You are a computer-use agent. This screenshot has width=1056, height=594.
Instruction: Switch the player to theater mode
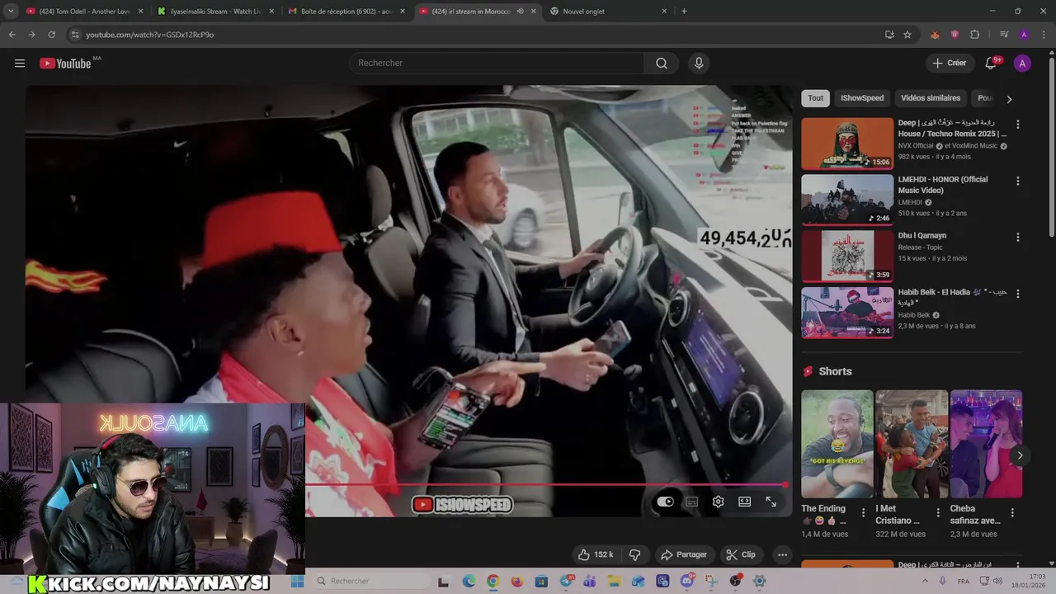coord(744,502)
